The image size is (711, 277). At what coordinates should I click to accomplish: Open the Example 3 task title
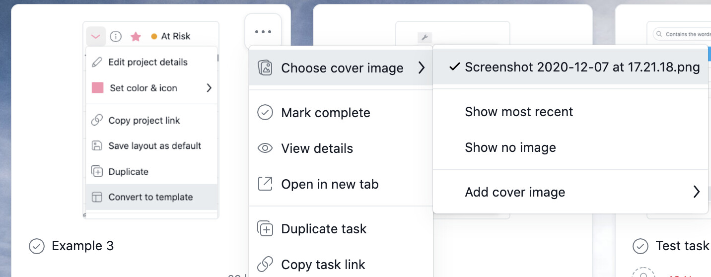(x=82, y=246)
